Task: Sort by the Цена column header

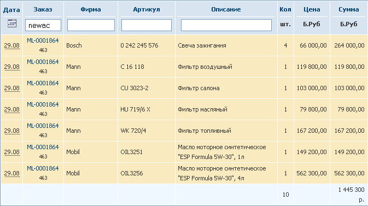Action: tap(312, 9)
